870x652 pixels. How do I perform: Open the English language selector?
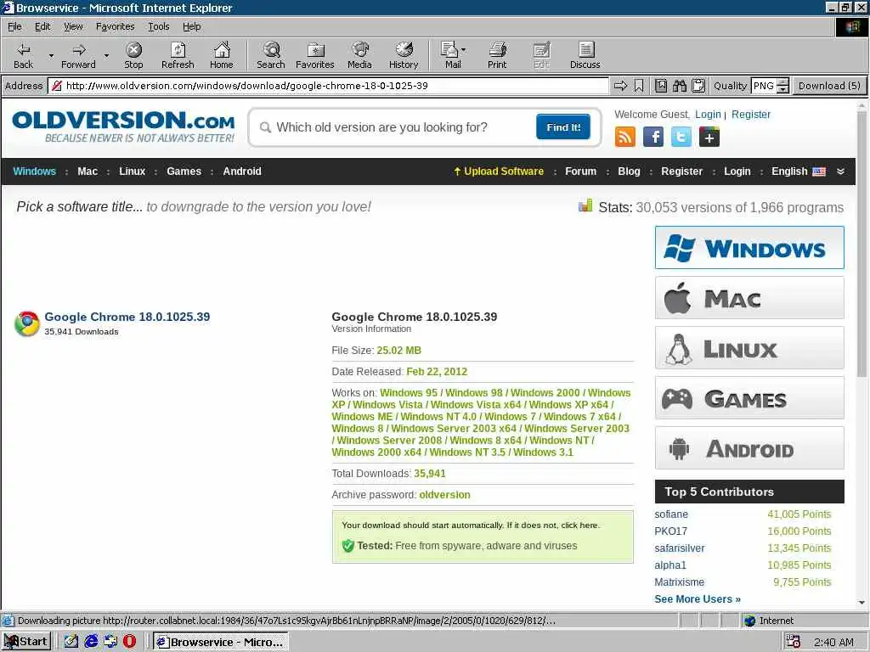[x=799, y=171]
